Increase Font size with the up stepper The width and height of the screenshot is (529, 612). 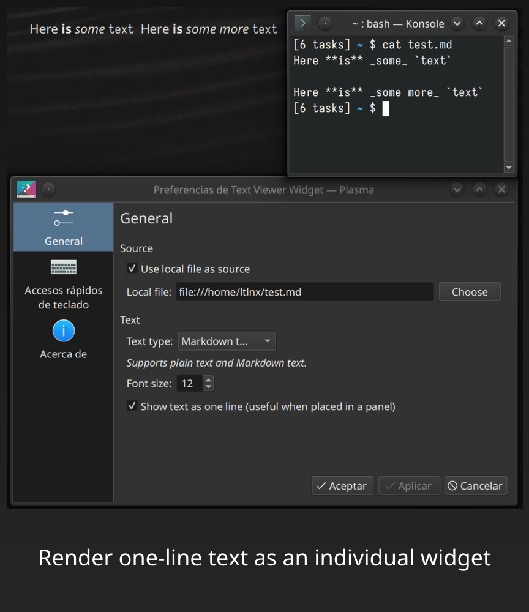tap(208, 379)
